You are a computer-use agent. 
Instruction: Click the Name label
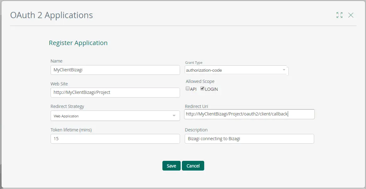57,61
